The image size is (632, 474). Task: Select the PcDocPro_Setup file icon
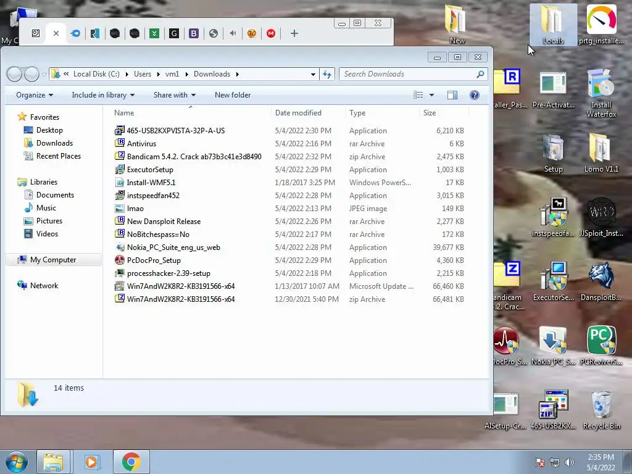click(x=119, y=260)
